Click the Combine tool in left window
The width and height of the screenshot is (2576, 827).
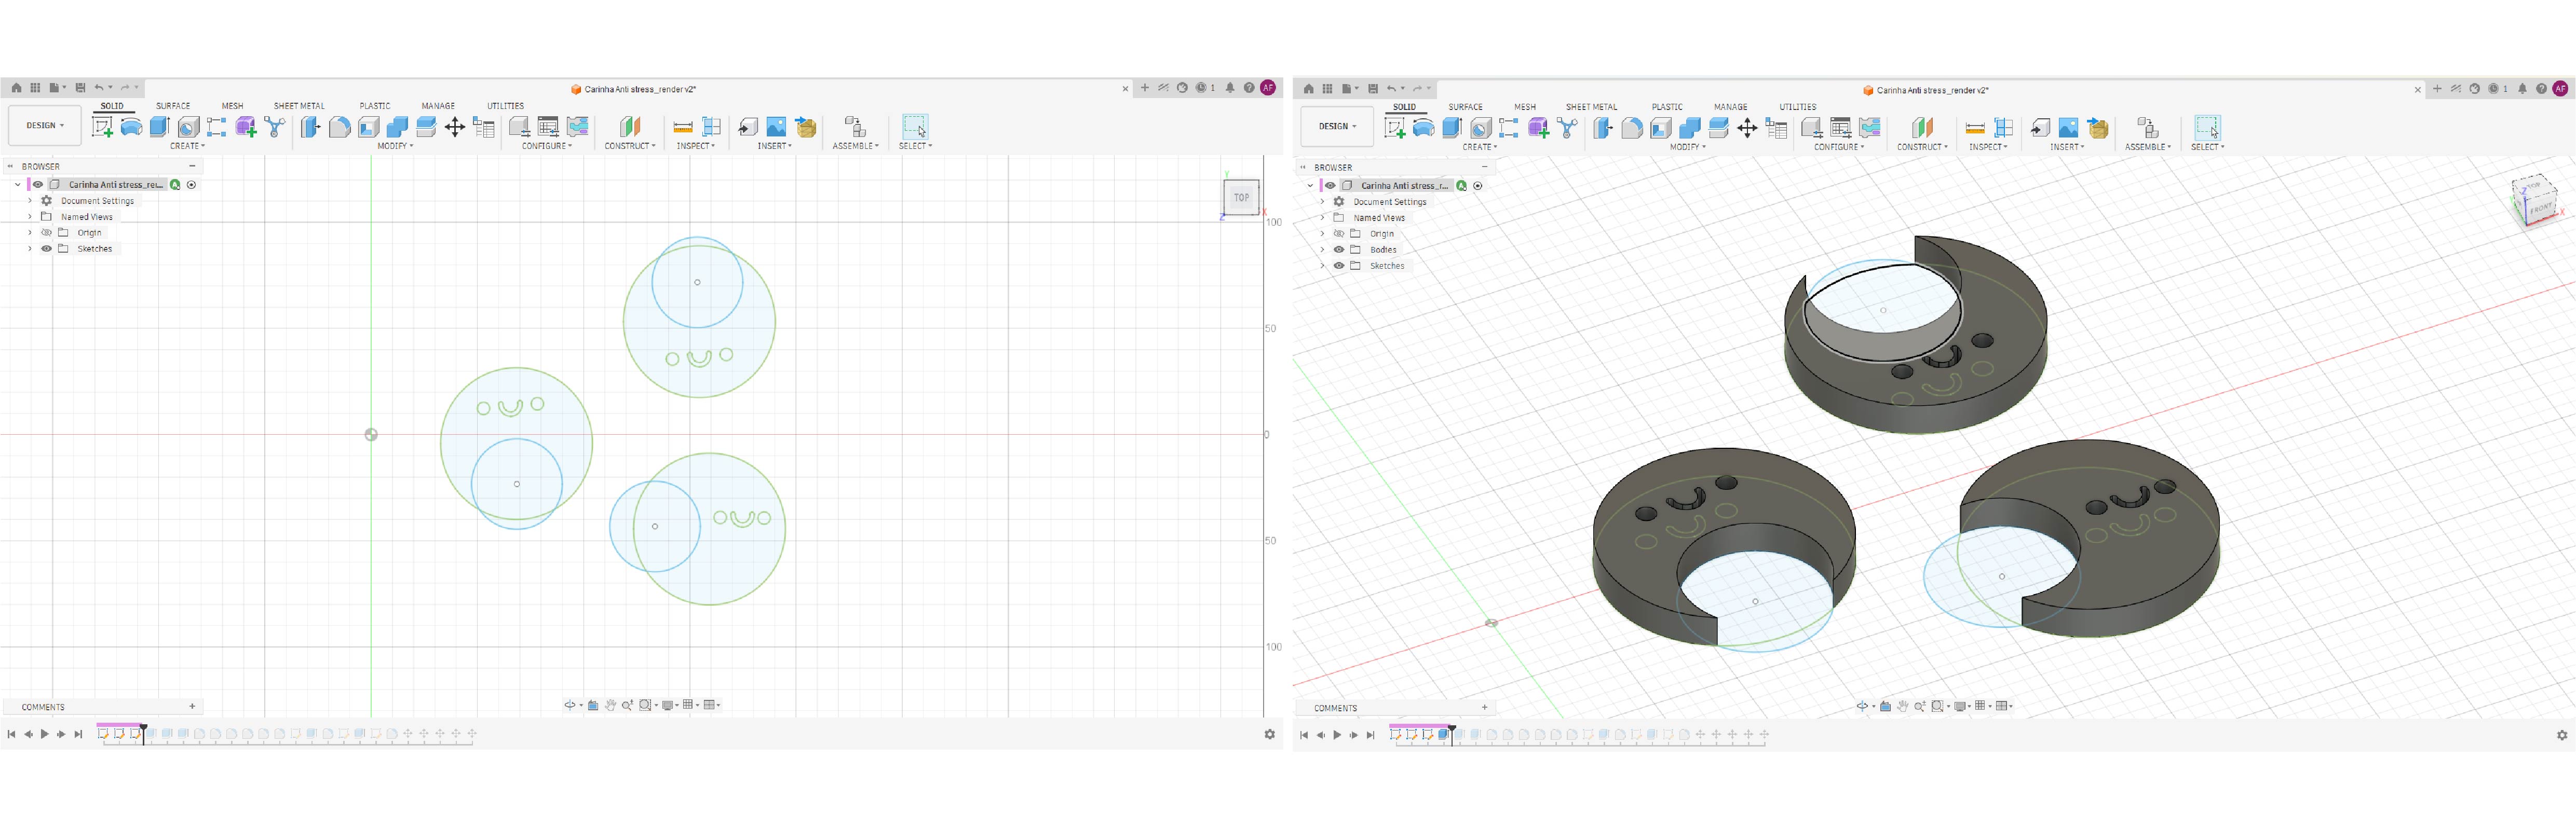pyautogui.click(x=397, y=127)
